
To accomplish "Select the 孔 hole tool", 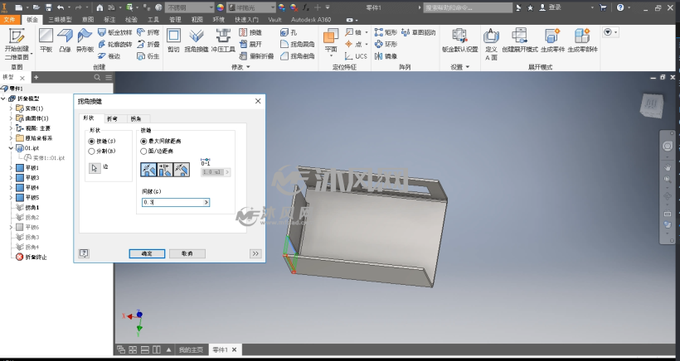I will click(x=289, y=32).
